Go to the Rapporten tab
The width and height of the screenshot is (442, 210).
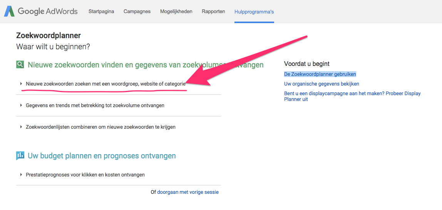[213, 12]
